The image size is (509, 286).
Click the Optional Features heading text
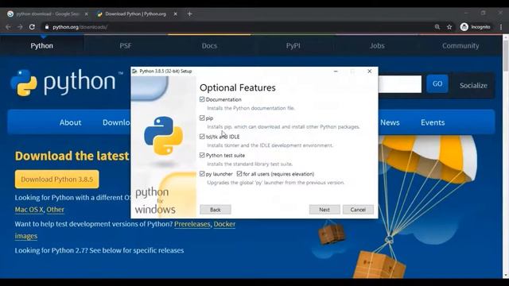(238, 87)
